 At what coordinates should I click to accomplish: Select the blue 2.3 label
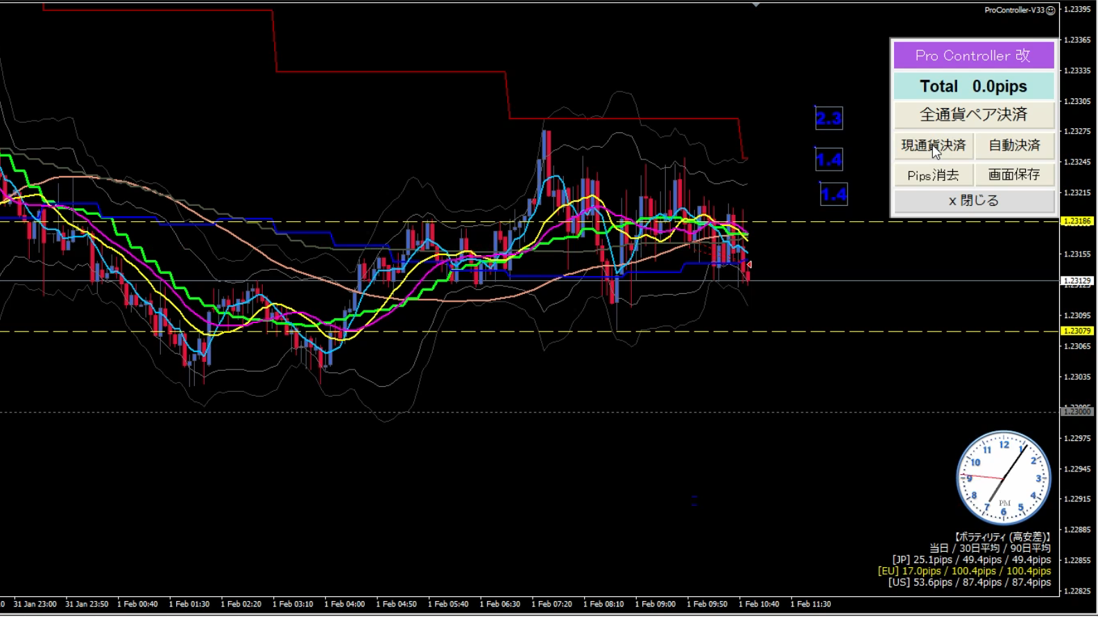(829, 119)
